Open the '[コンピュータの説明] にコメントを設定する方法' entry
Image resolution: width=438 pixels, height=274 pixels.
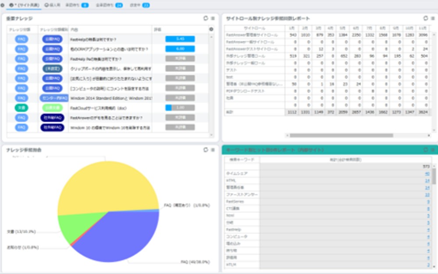[x=109, y=88]
